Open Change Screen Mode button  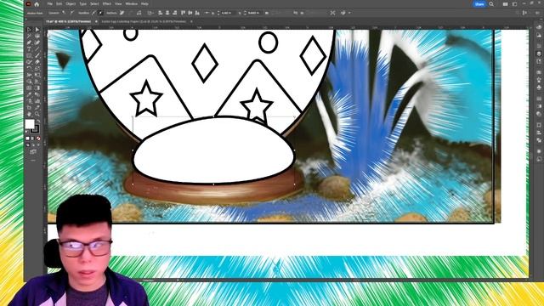33,151
